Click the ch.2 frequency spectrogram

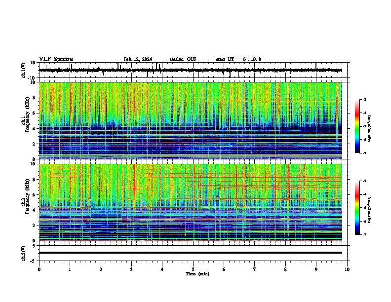tap(191, 202)
